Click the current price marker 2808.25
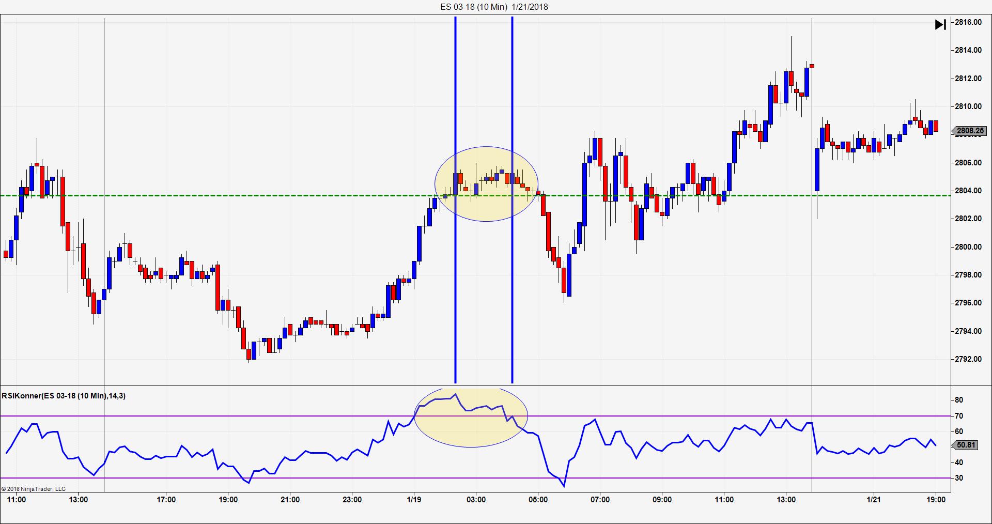The height and width of the screenshot is (524, 992). click(x=969, y=131)
